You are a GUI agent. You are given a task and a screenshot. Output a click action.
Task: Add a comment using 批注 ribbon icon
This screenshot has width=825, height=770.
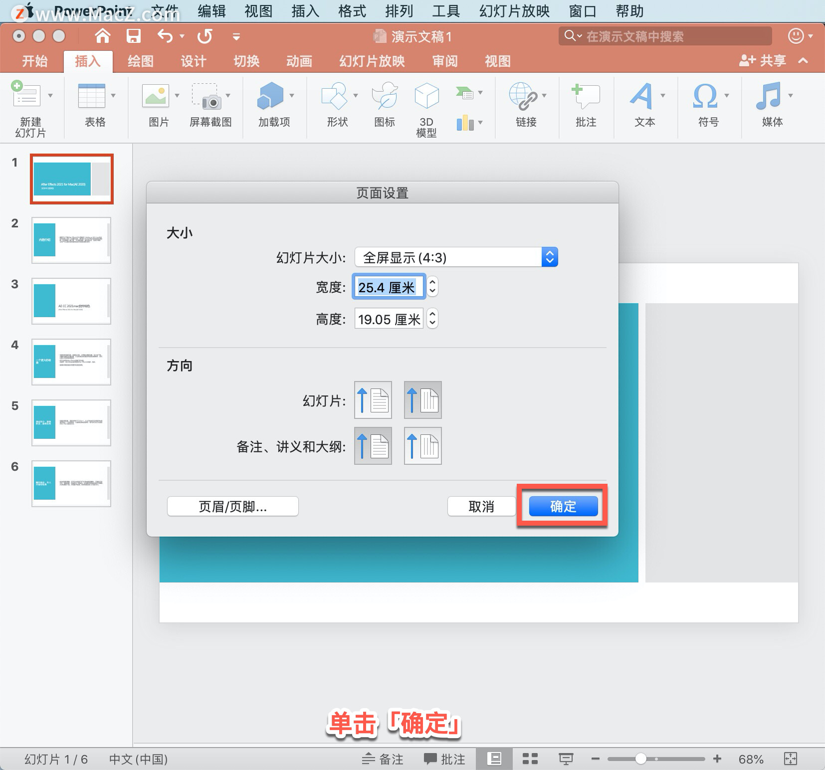coord(586,96)
